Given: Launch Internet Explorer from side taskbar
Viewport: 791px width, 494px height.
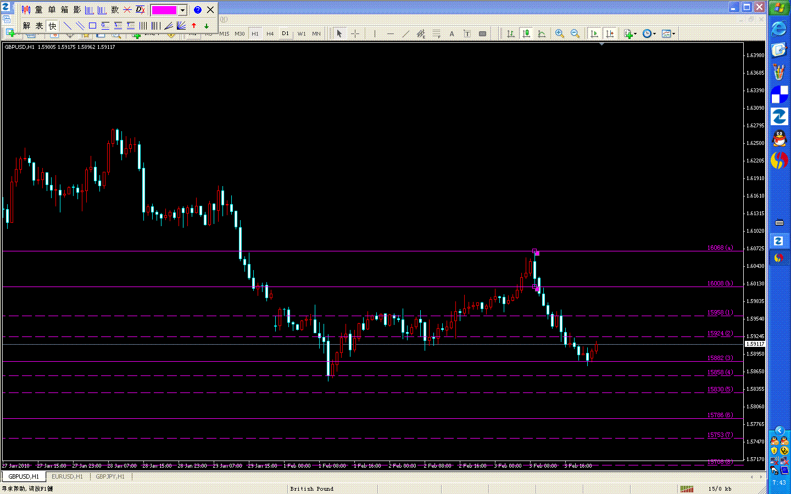Looking at the screenshot, I should (x=779, y=29).
